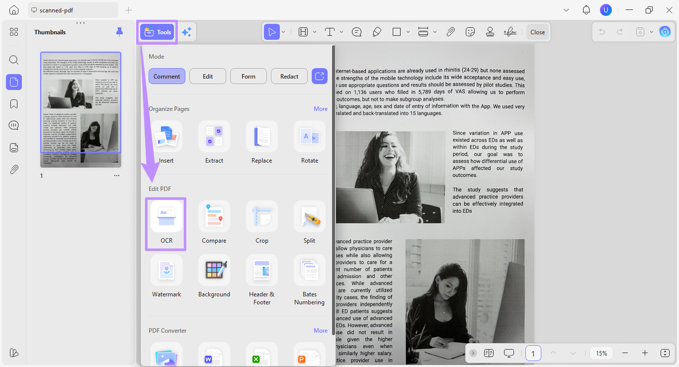Screen dimensions: 679x367
Task: Select the cursor selection tool
Action: (272, 32)
